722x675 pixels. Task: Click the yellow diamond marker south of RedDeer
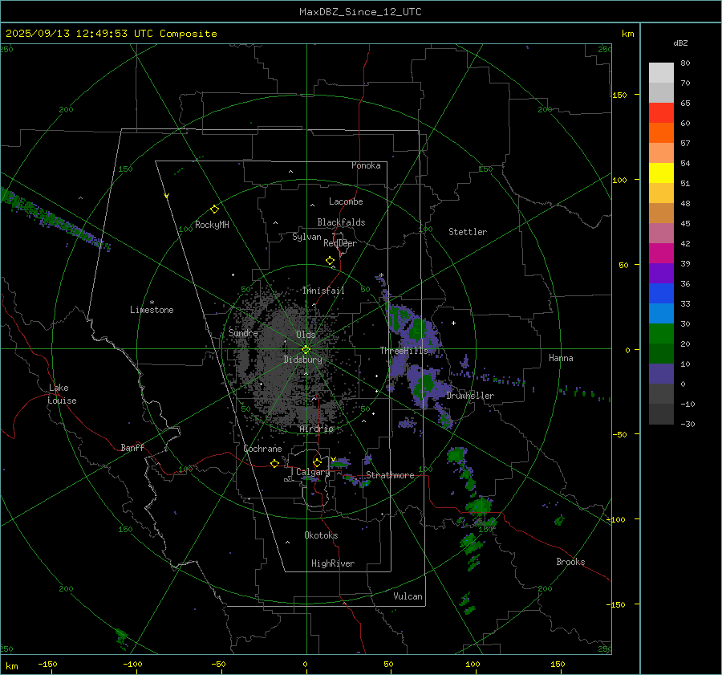[x=331, y=261]
